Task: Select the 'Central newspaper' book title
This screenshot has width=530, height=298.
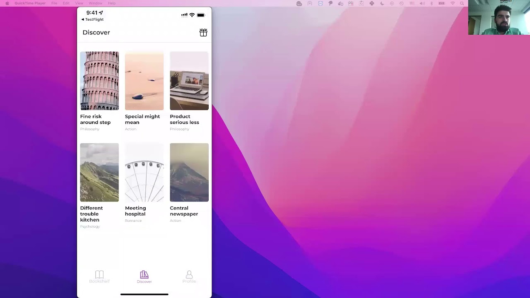Action: [184, 211]
